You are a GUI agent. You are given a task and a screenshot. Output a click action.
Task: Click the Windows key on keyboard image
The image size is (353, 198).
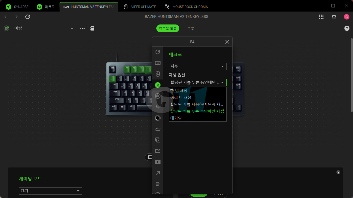tap(122, 107)
